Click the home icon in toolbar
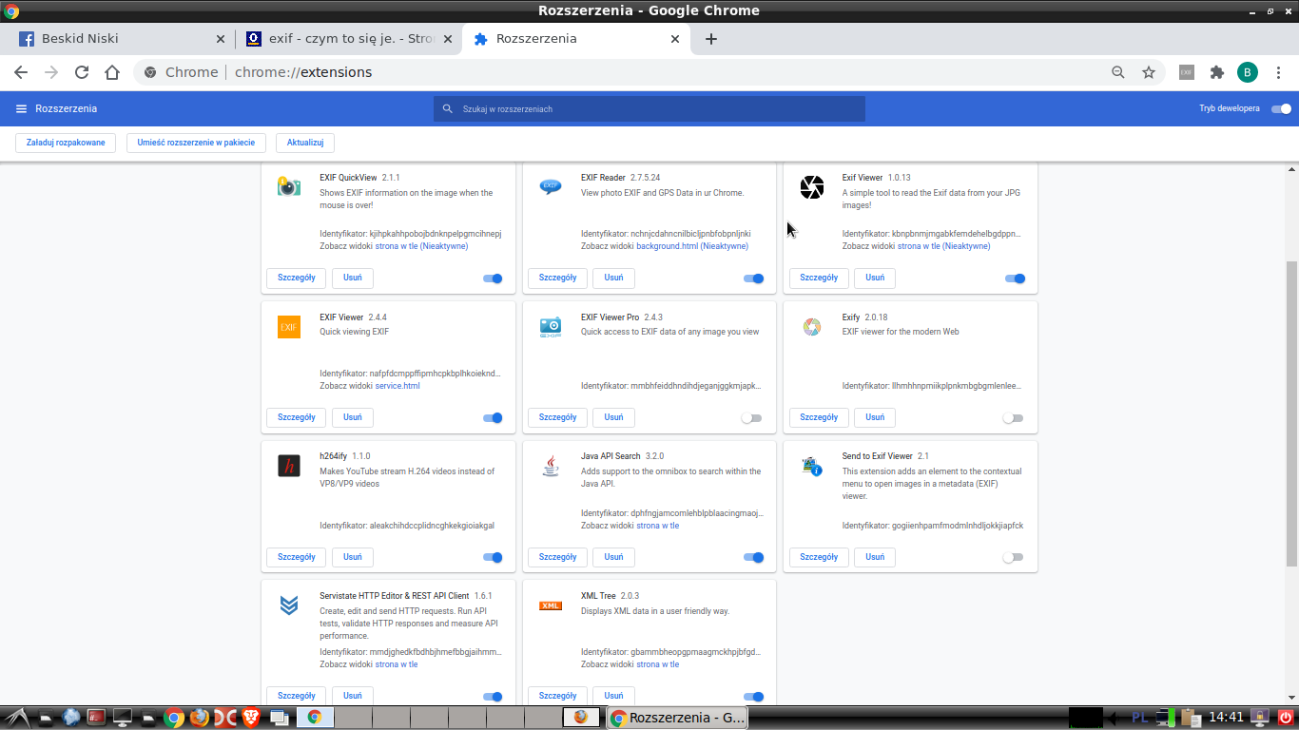This screenshot has width=1299, height=730. (112, 72)
